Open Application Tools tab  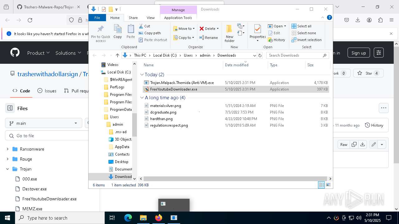pos(178,18)
